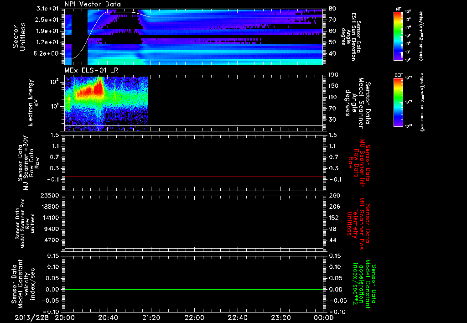Viewport: 467px width, 323px height.
Task: Click the 22:00 time axis label
Action: click(x=194, y=318)
